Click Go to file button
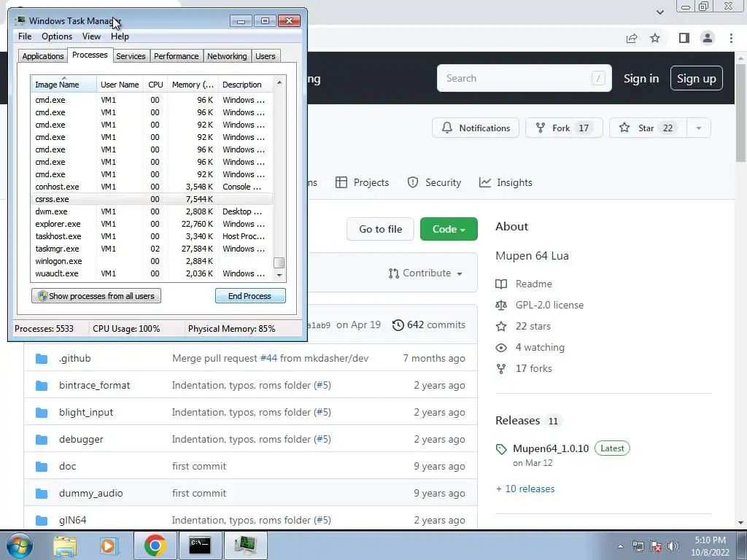 coord(380,229)
